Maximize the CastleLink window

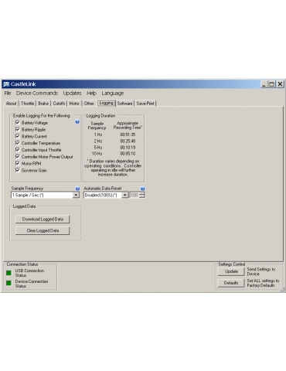(272, 84)
